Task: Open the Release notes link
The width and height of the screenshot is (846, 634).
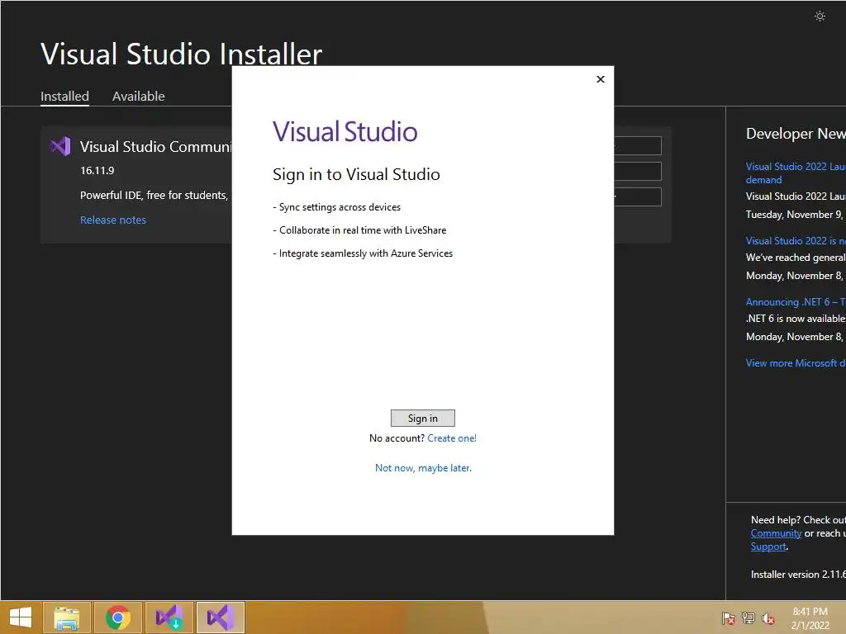Action: pyautogui.click(x=112, y=220)
